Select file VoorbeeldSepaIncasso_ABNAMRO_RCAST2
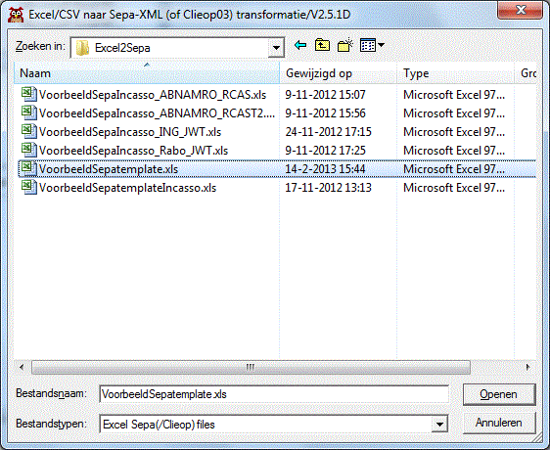The width and height of the screenshot is (550, 450). click(157, 113)
